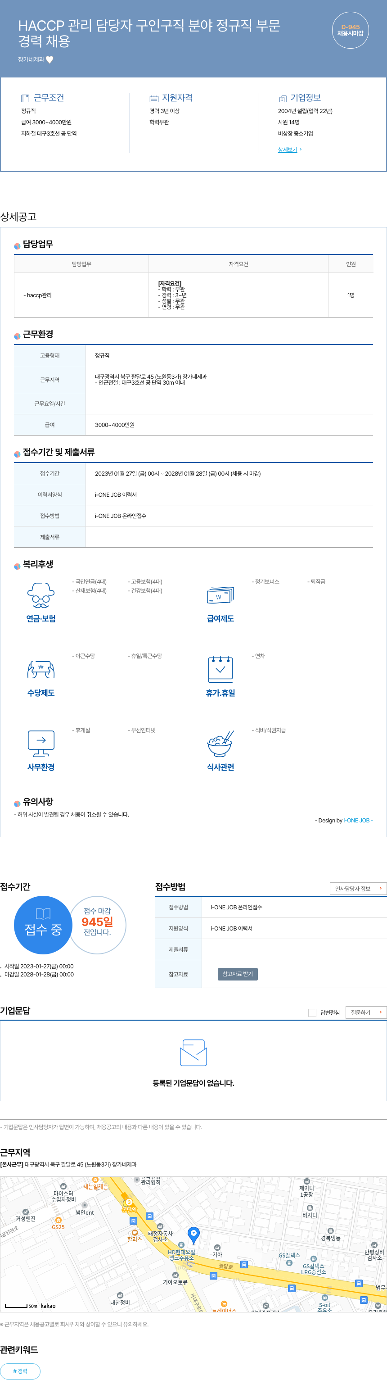Click the D-945 채용시마감 badge
Image resolution: width=387 pixels, height=1380 pixels.
click(350, 30)
